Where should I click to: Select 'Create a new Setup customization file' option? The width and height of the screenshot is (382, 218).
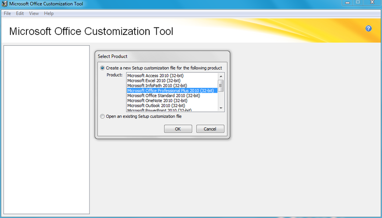(x=102, y=68)
